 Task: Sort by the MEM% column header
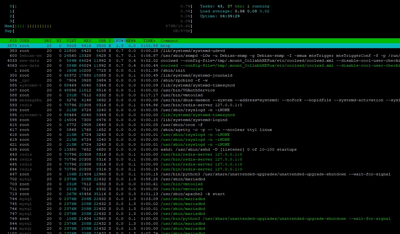131,41
